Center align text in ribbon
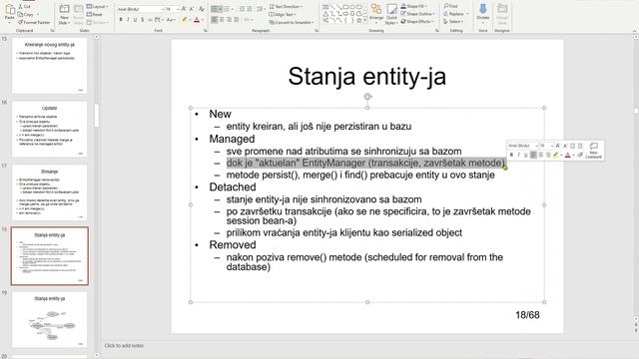The image size is (639, 359). tap(222, 20)
